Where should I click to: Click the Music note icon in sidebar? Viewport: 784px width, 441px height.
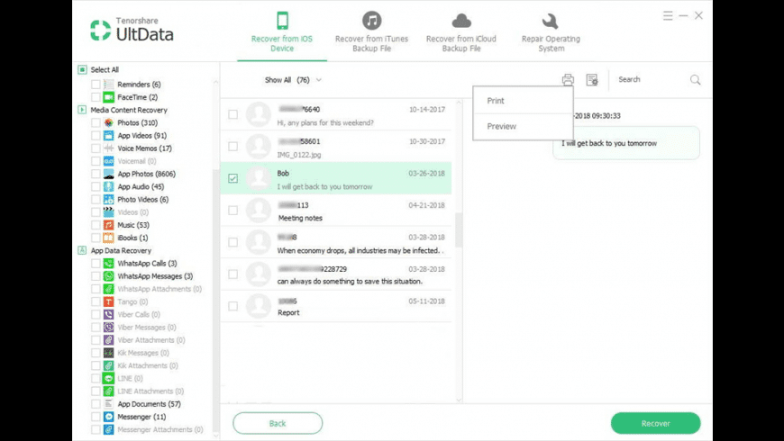(108, 225)
